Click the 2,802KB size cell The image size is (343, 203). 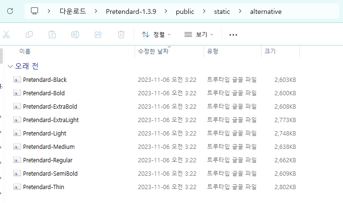(x=285, y=187)
